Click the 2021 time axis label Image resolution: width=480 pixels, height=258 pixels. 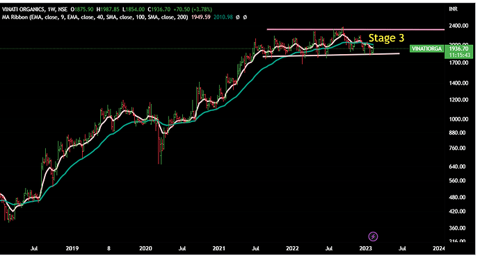click(x=219, y=248)
